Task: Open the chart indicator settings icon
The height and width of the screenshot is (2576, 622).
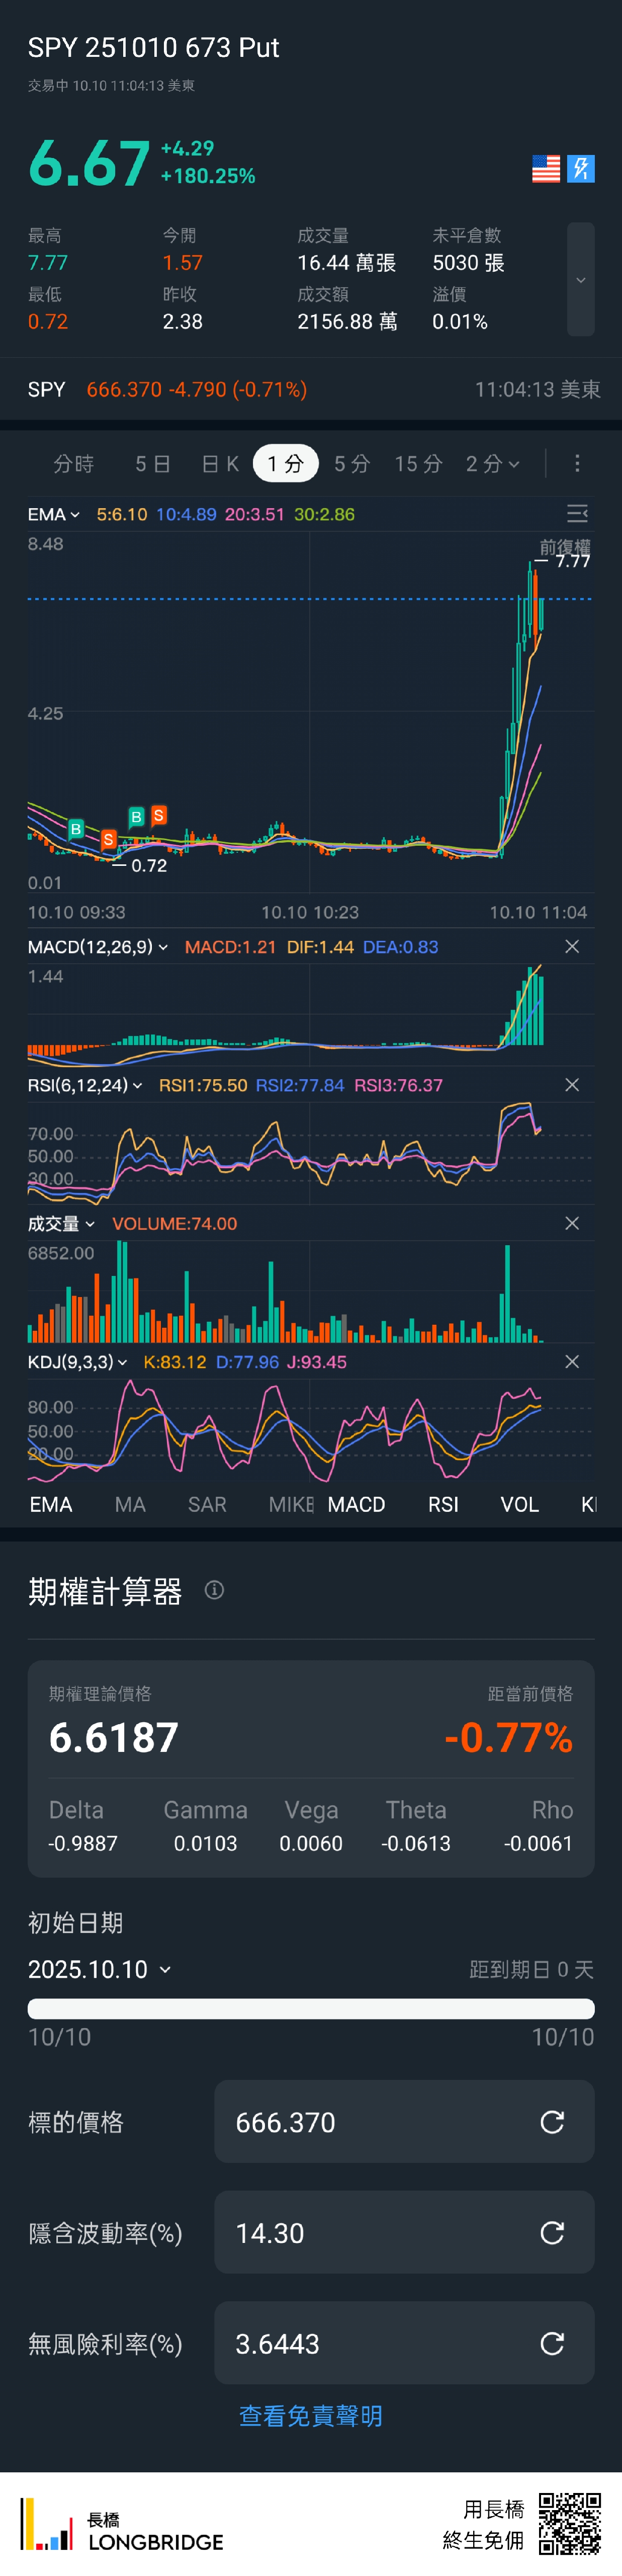Action: (577, 514)
